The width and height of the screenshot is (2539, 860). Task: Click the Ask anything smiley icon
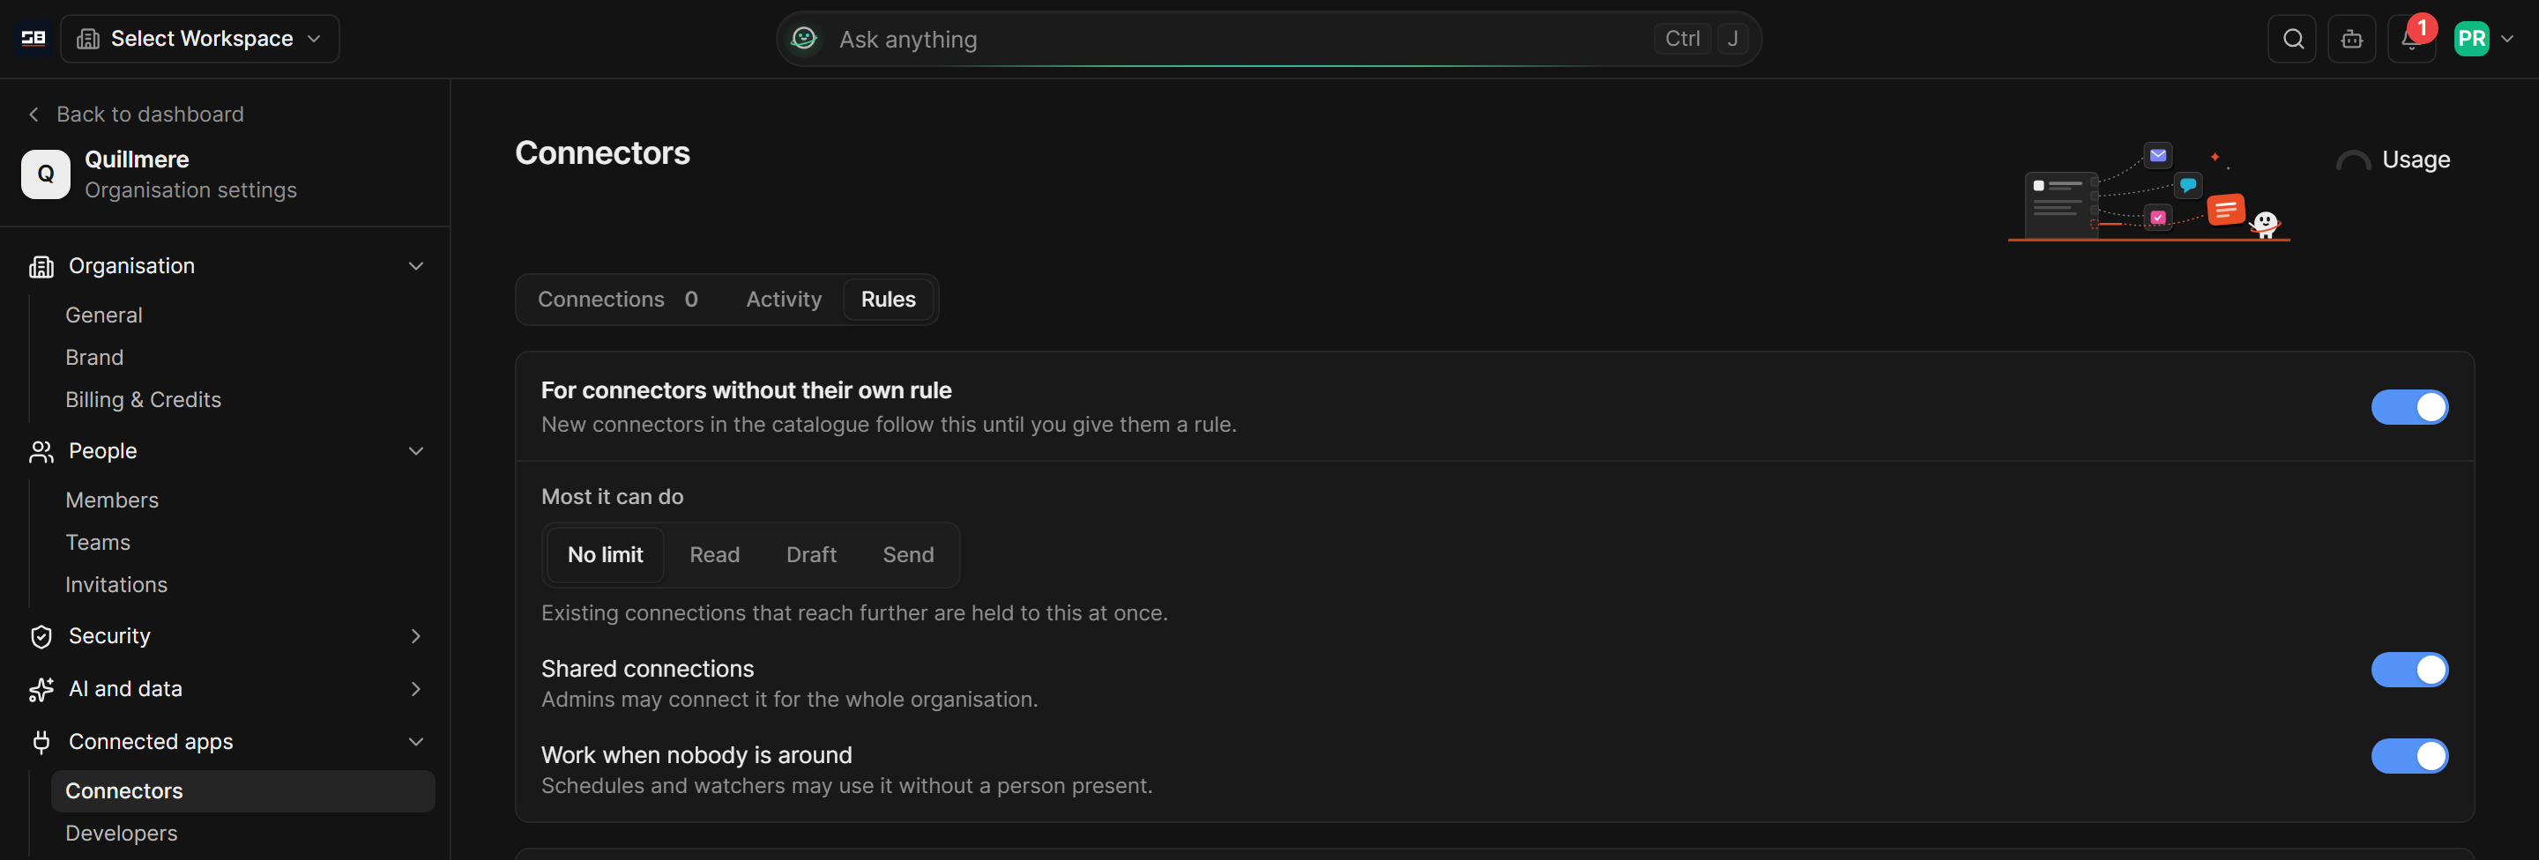coord(804,39)
